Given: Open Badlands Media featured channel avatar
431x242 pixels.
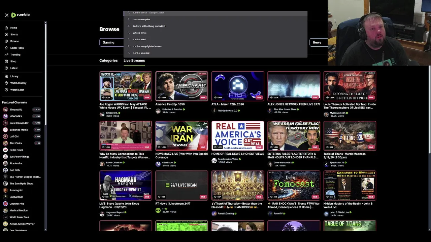Looking at the screenshot, I should coord(5,130).
